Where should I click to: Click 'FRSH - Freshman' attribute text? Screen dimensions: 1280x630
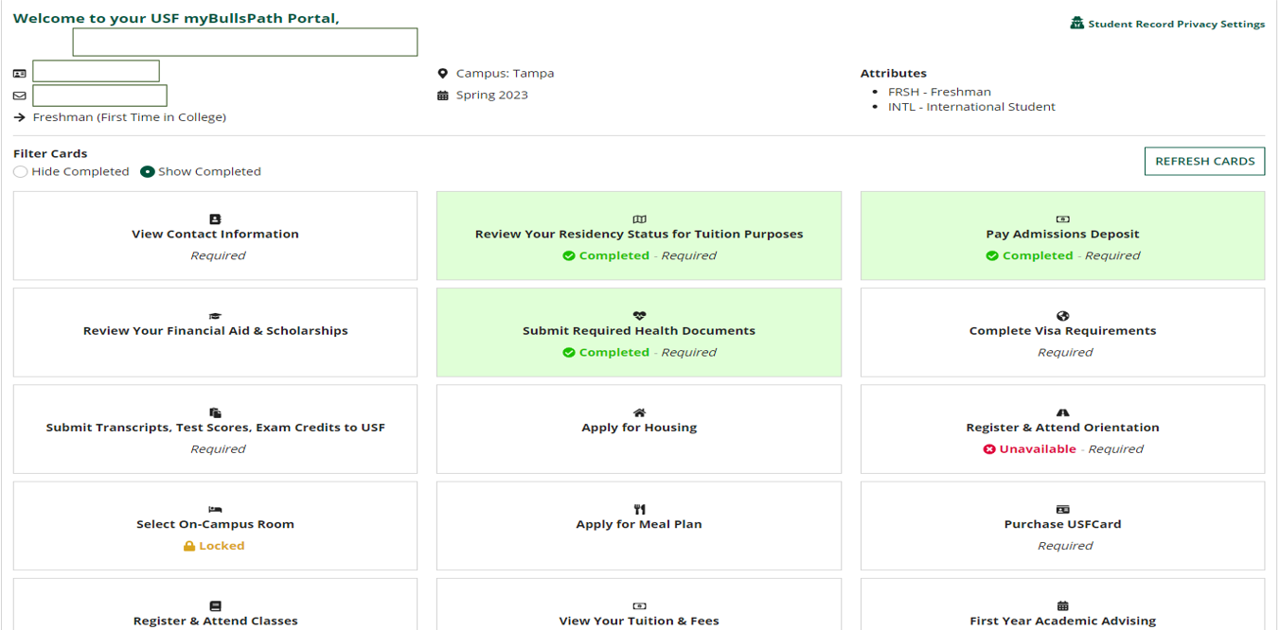pyautogui.click(x=939, y=92)
